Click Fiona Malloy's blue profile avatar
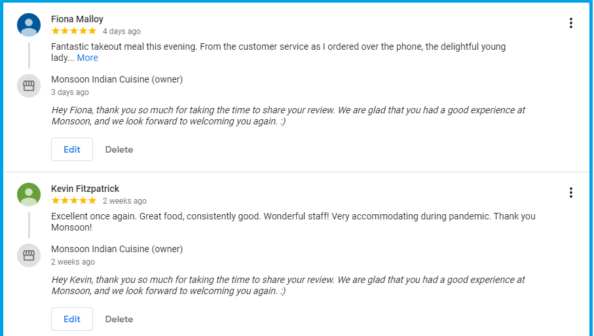Screen dimensions: 594x336 pos(29,25)
